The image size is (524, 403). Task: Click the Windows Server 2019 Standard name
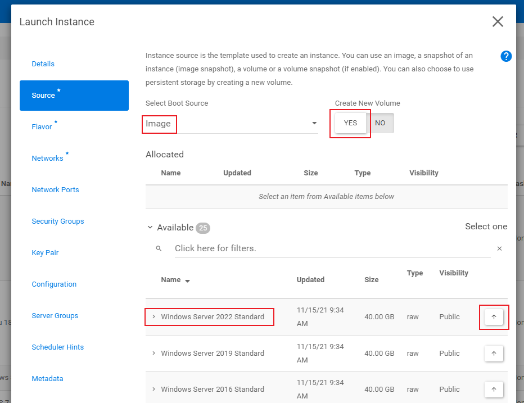(213, 353)
